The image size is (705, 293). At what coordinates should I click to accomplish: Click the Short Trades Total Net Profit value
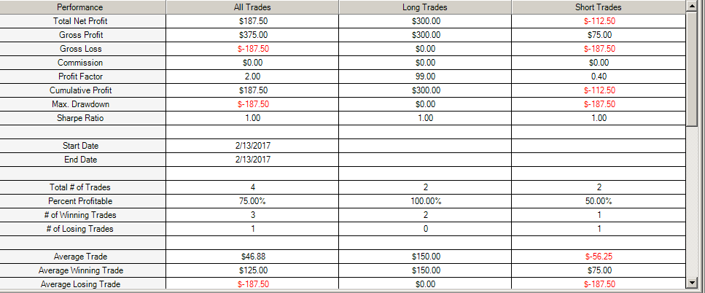(599, 21)
